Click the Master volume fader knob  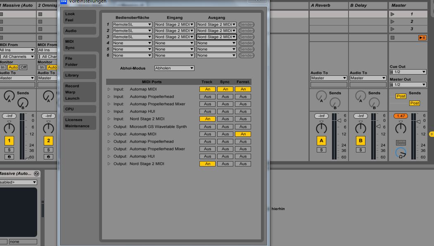click(x=418, y=122)
